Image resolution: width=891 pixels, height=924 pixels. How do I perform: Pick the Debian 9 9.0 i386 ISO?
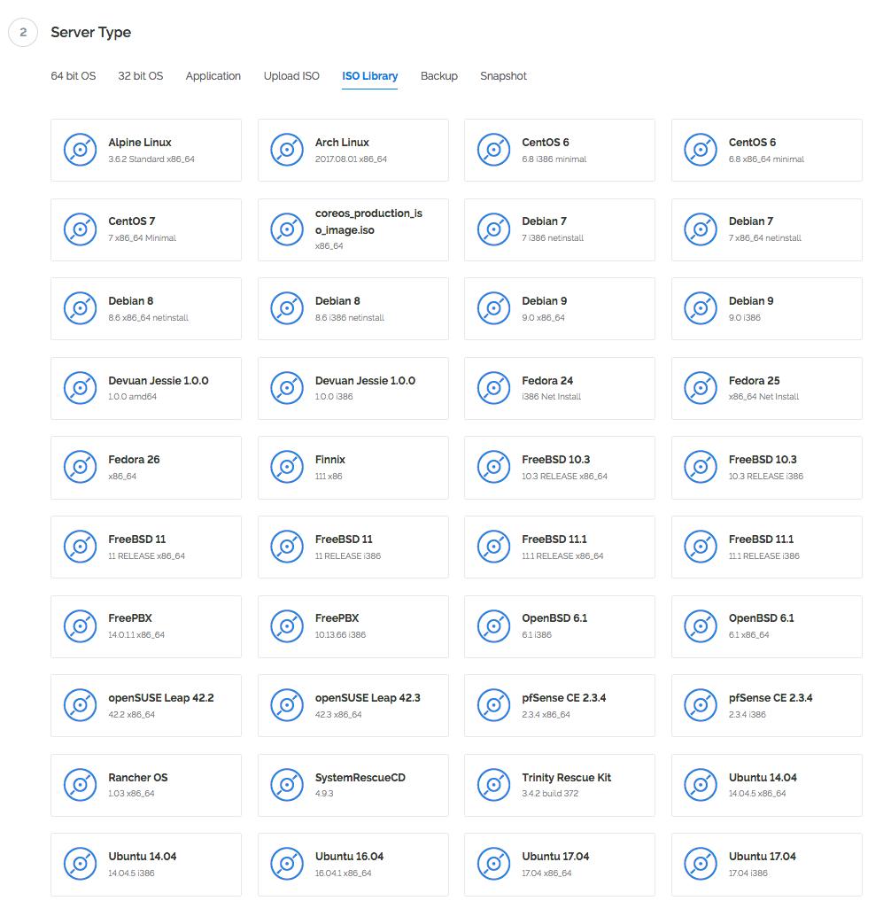(767, 309)
